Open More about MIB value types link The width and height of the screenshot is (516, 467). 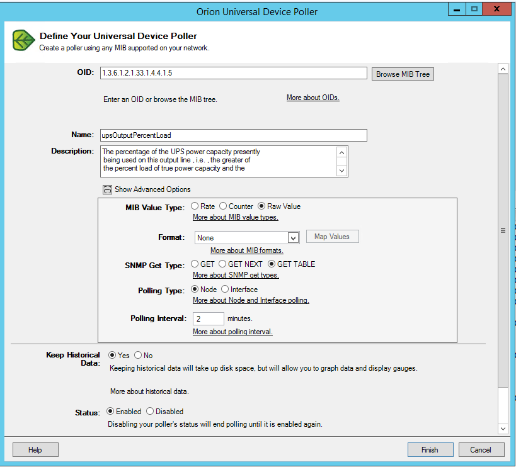tap(236, 217)
